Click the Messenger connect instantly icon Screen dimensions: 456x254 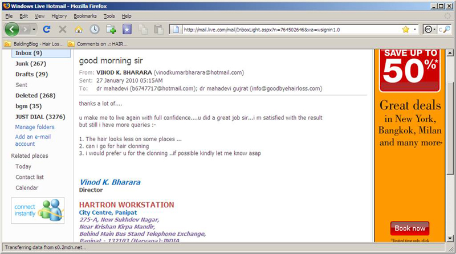click(x=38, y=210)
